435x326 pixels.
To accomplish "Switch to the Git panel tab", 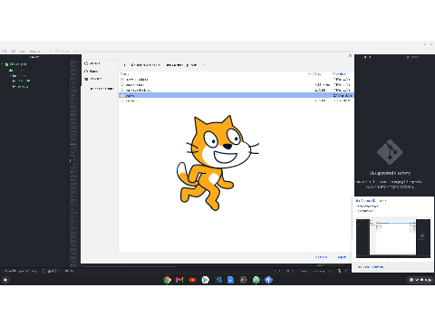I will tap(368, 57).
